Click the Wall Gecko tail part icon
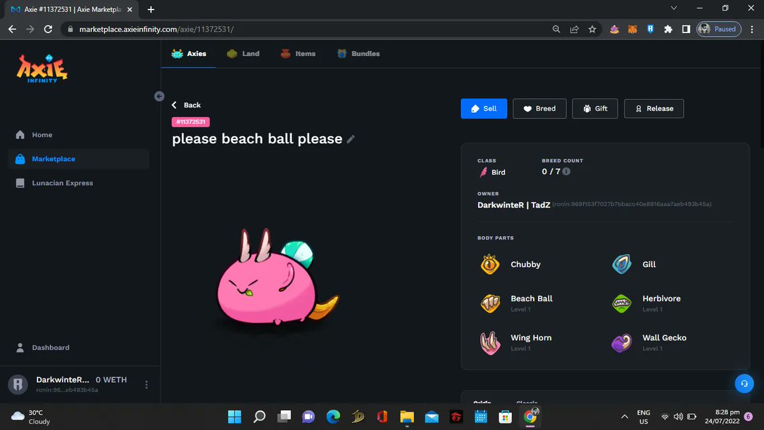This screenshot has height=430, width=764. click(x=621, y=343)
